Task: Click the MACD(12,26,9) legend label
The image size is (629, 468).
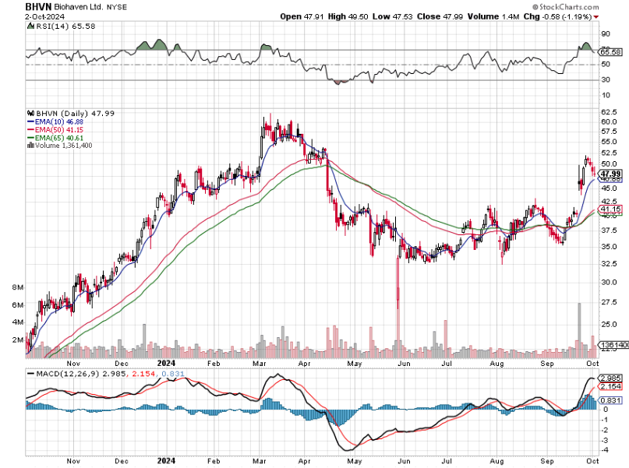Action: tap(68, 374)
